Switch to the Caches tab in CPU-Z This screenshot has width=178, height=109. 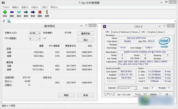tap(115, 32)
